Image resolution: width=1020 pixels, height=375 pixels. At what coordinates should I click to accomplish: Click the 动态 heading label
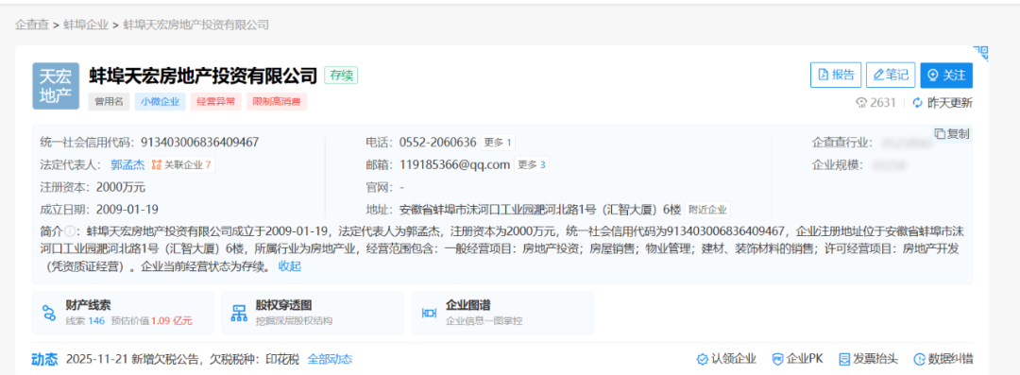[45, 359]
